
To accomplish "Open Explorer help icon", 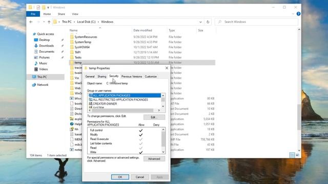I will pyautogui.click(x=298, y=14).
